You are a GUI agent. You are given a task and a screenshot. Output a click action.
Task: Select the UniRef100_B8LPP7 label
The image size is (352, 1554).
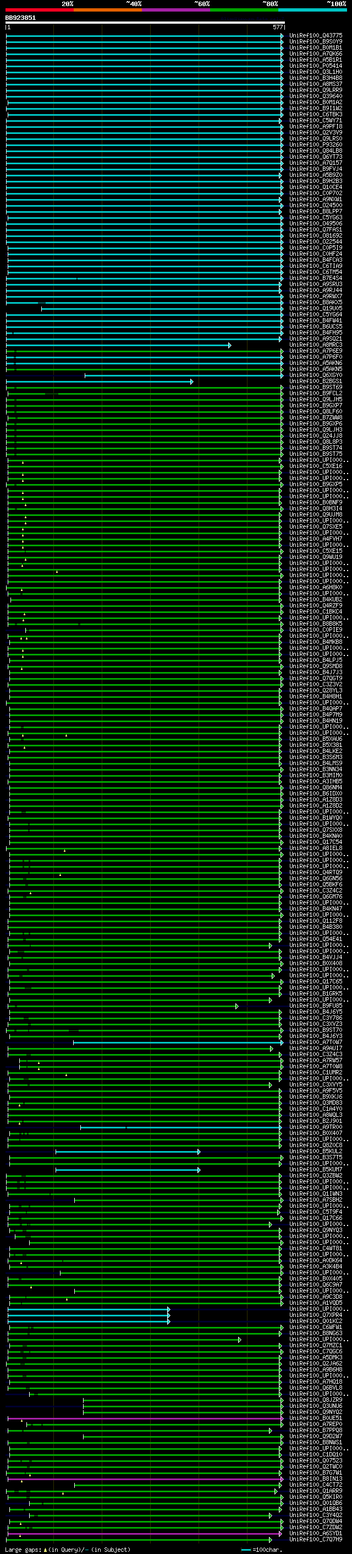point(315,211)
